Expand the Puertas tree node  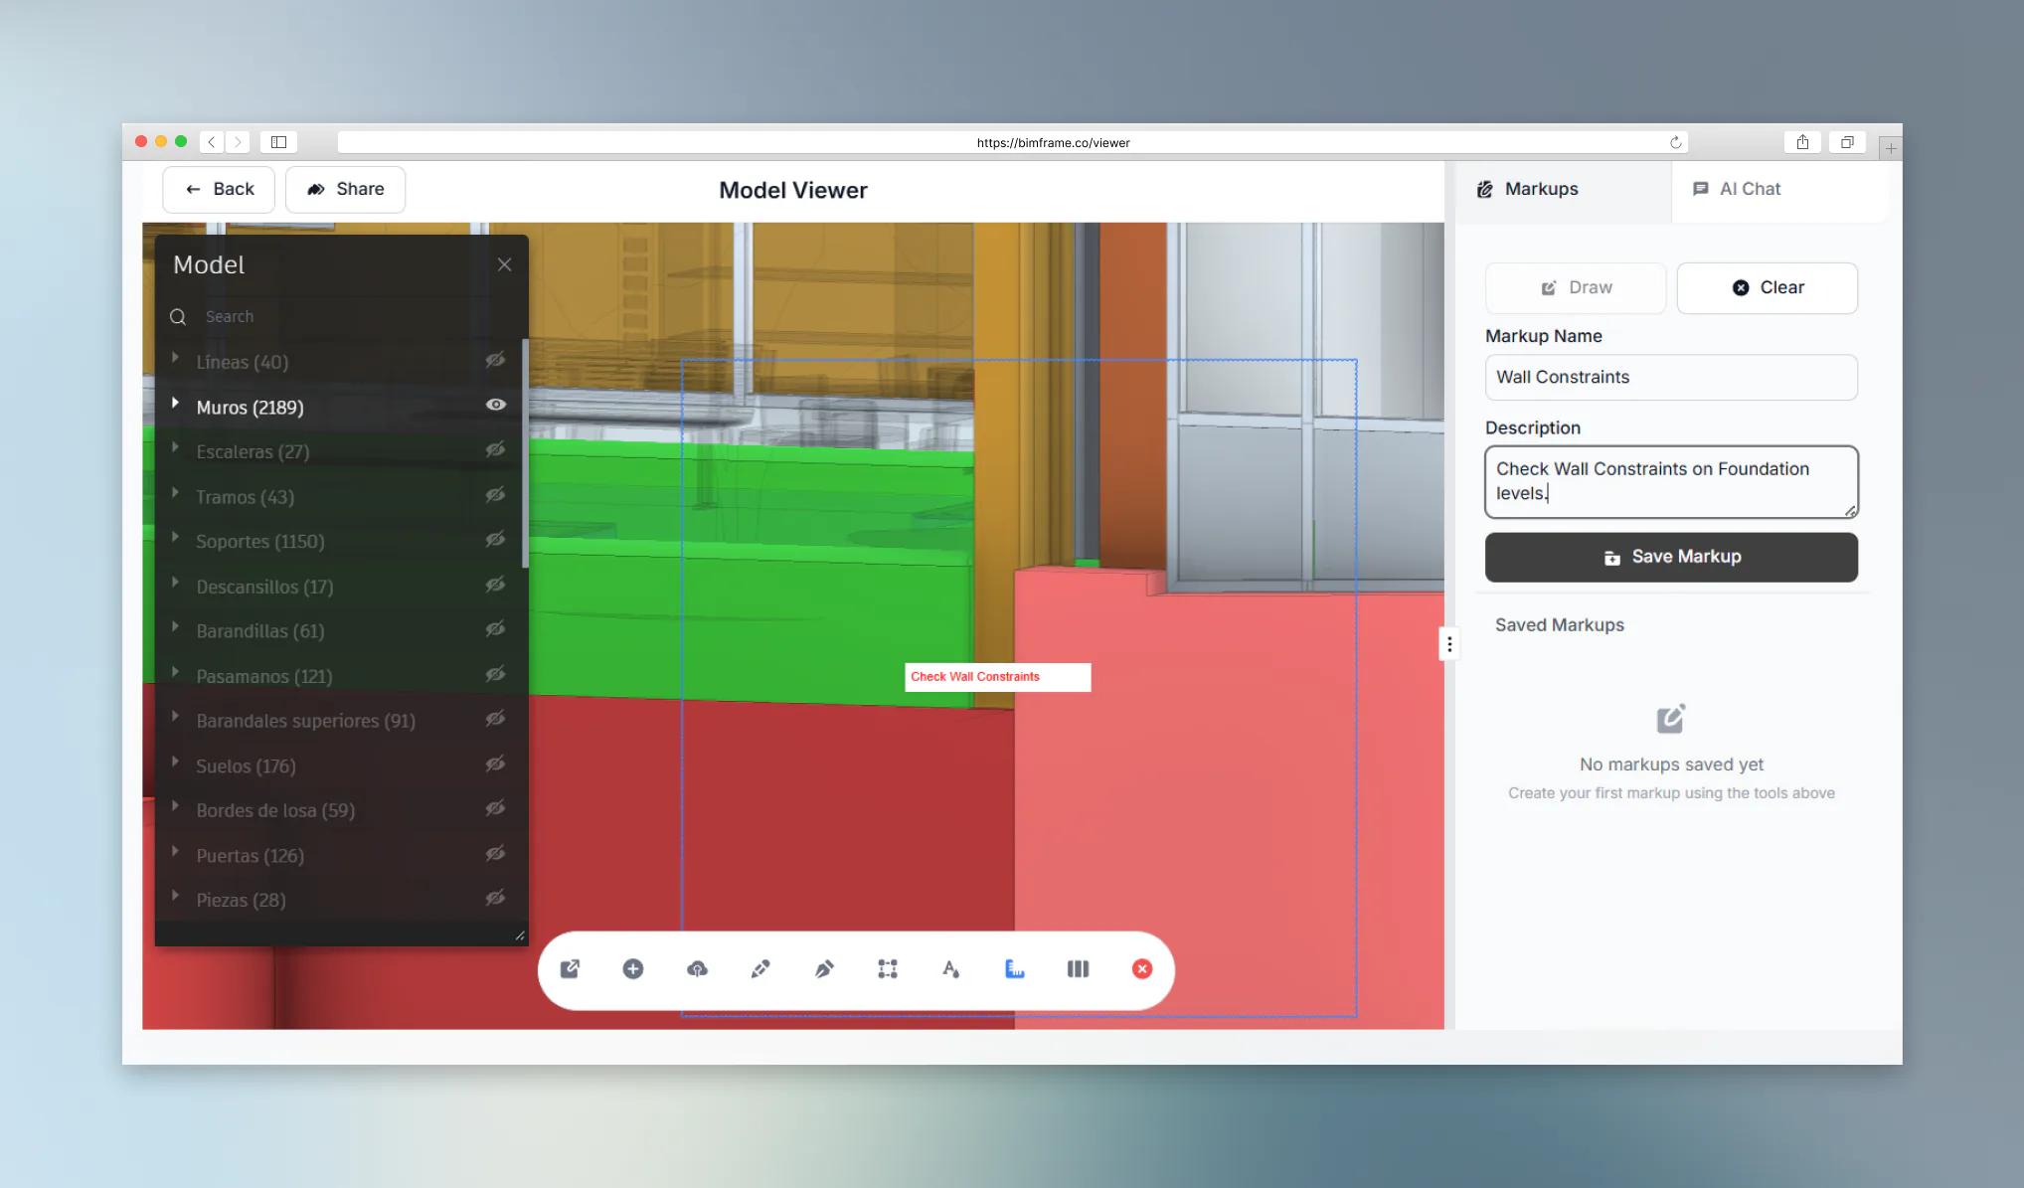(x=176, y=852)
